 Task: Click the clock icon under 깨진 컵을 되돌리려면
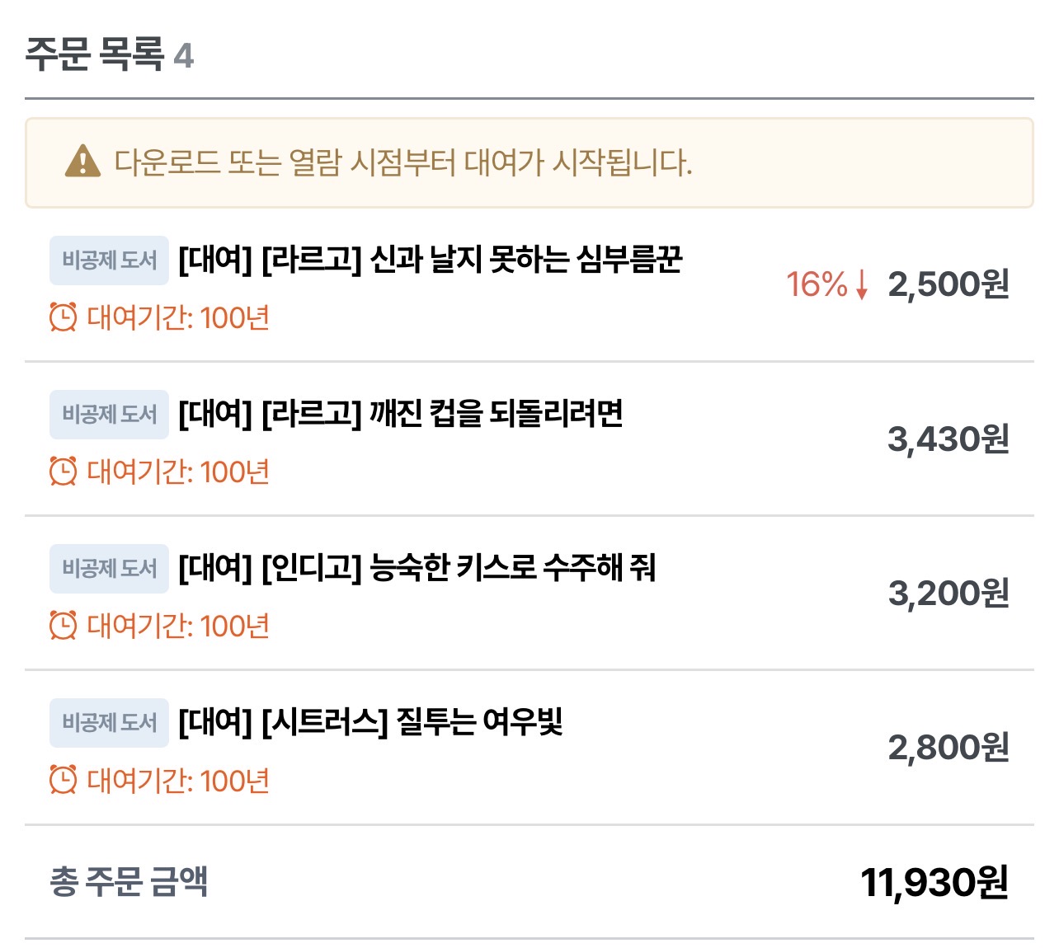(64, 472)
